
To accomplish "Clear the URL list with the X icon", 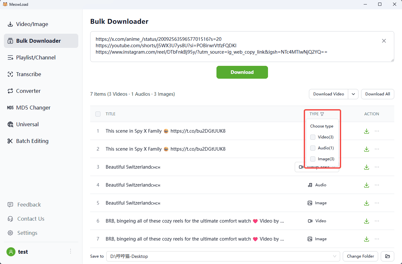I will tap(384, 41).
